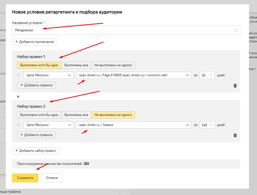Select 'Выполнены все' in rule set 1

(x=76, y=65)
